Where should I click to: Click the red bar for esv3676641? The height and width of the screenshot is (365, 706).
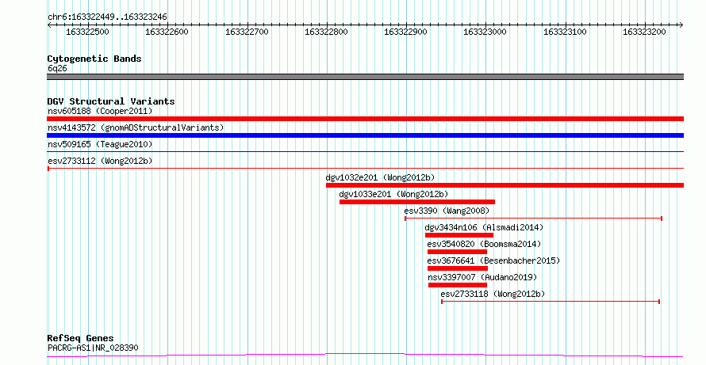point(458,268)
